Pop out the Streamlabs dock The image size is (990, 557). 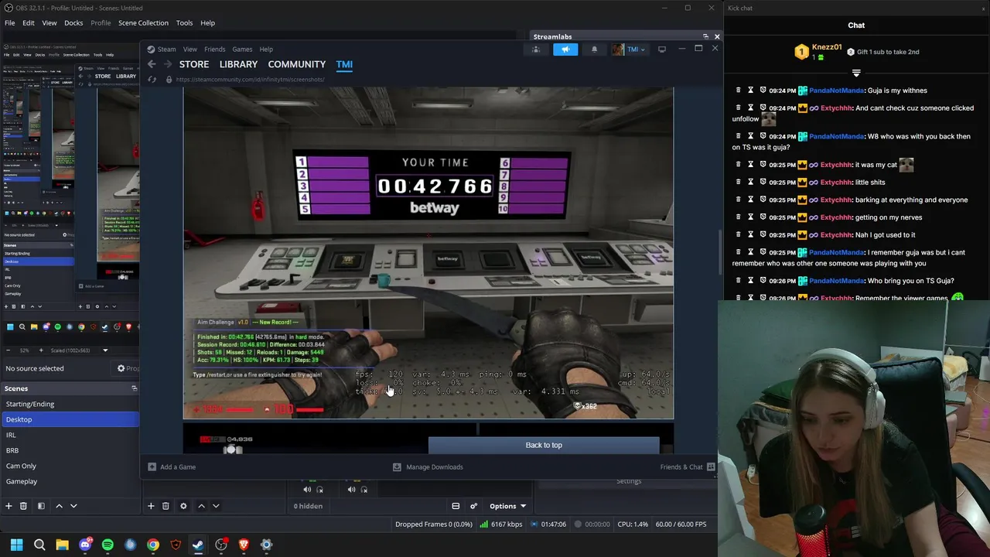pos(705,36)
